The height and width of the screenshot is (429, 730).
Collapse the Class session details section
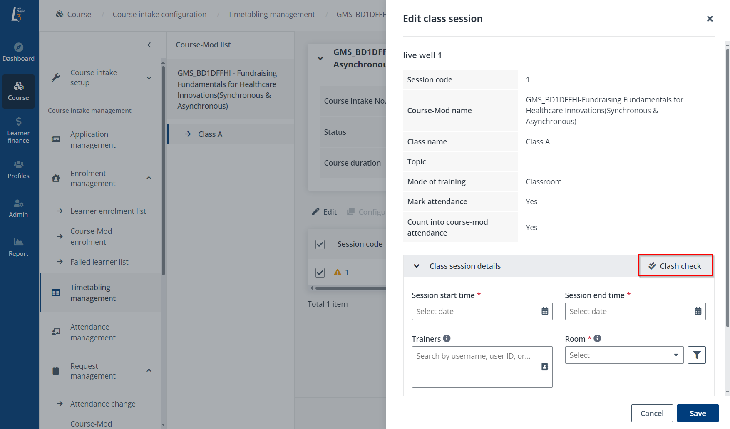point(416,266)
